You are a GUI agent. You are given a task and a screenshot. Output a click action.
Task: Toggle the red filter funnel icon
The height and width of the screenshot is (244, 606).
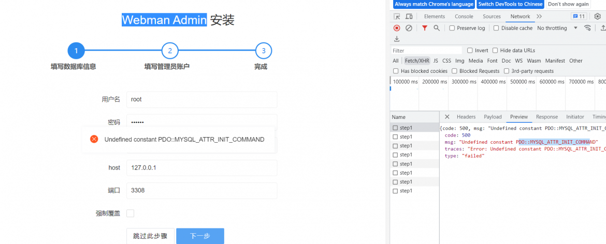coord(425,28)
